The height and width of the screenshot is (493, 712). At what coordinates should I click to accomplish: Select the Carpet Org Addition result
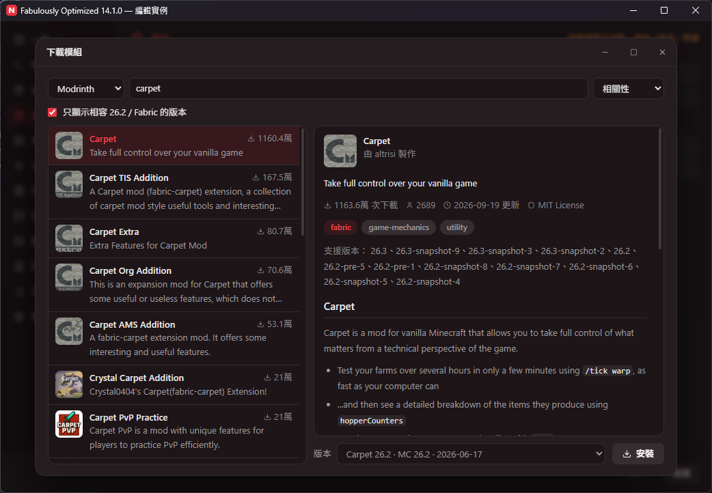coord(174,285)
